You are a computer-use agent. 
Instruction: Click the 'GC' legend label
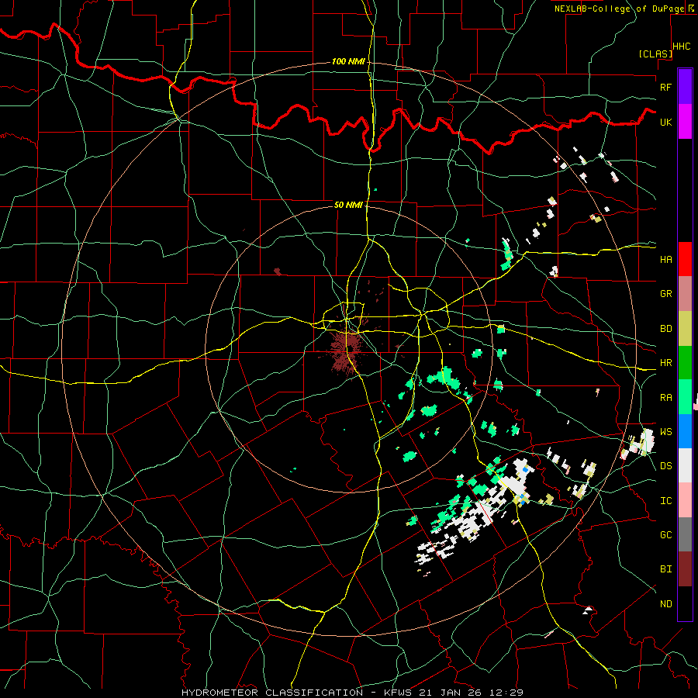[665, 534]
